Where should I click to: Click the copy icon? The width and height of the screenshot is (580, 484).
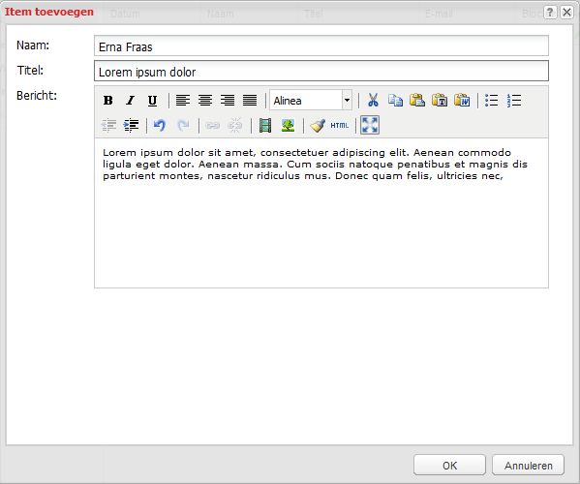pos(395,101)
